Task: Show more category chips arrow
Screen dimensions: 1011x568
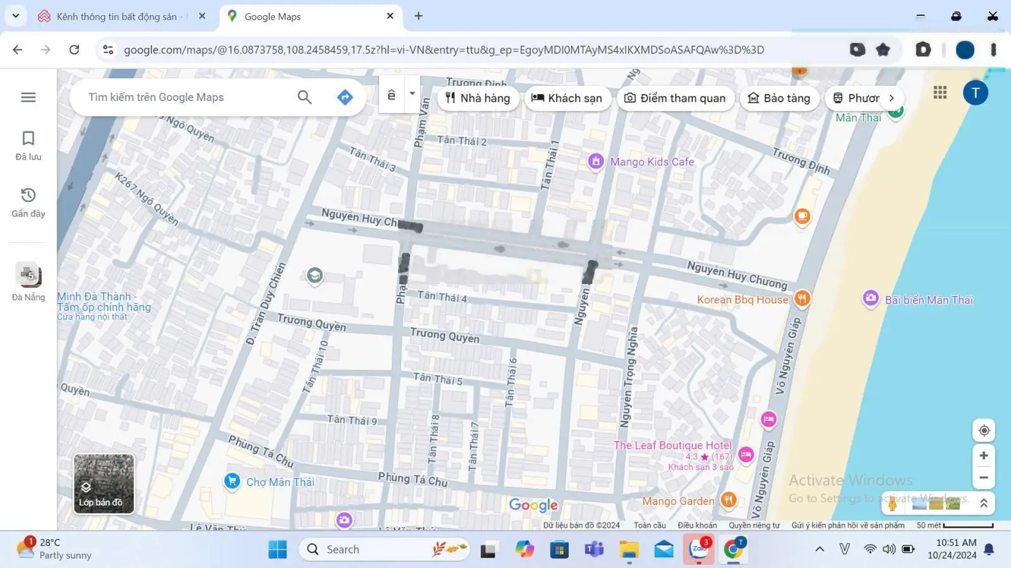Action: click(892, 98)
